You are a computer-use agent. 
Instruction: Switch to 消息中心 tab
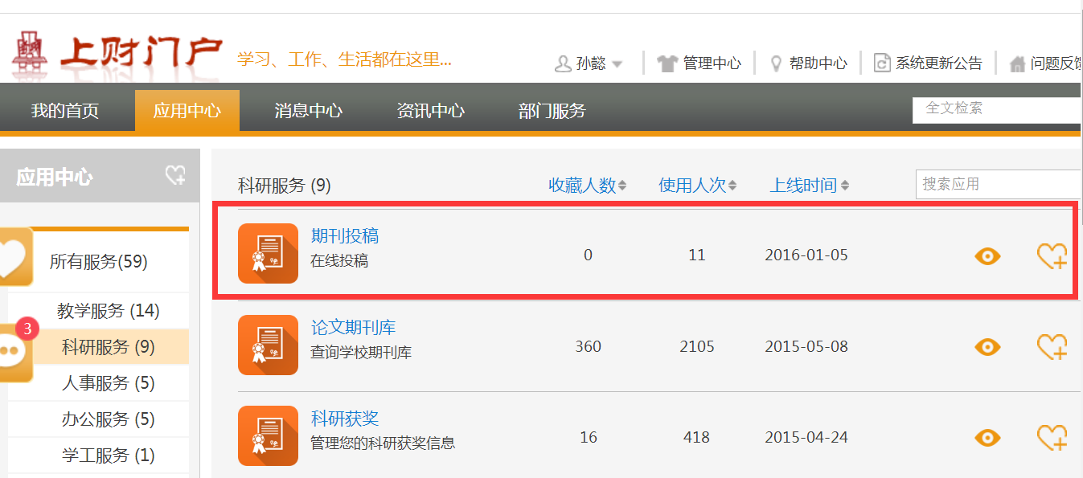click(308, 111)
